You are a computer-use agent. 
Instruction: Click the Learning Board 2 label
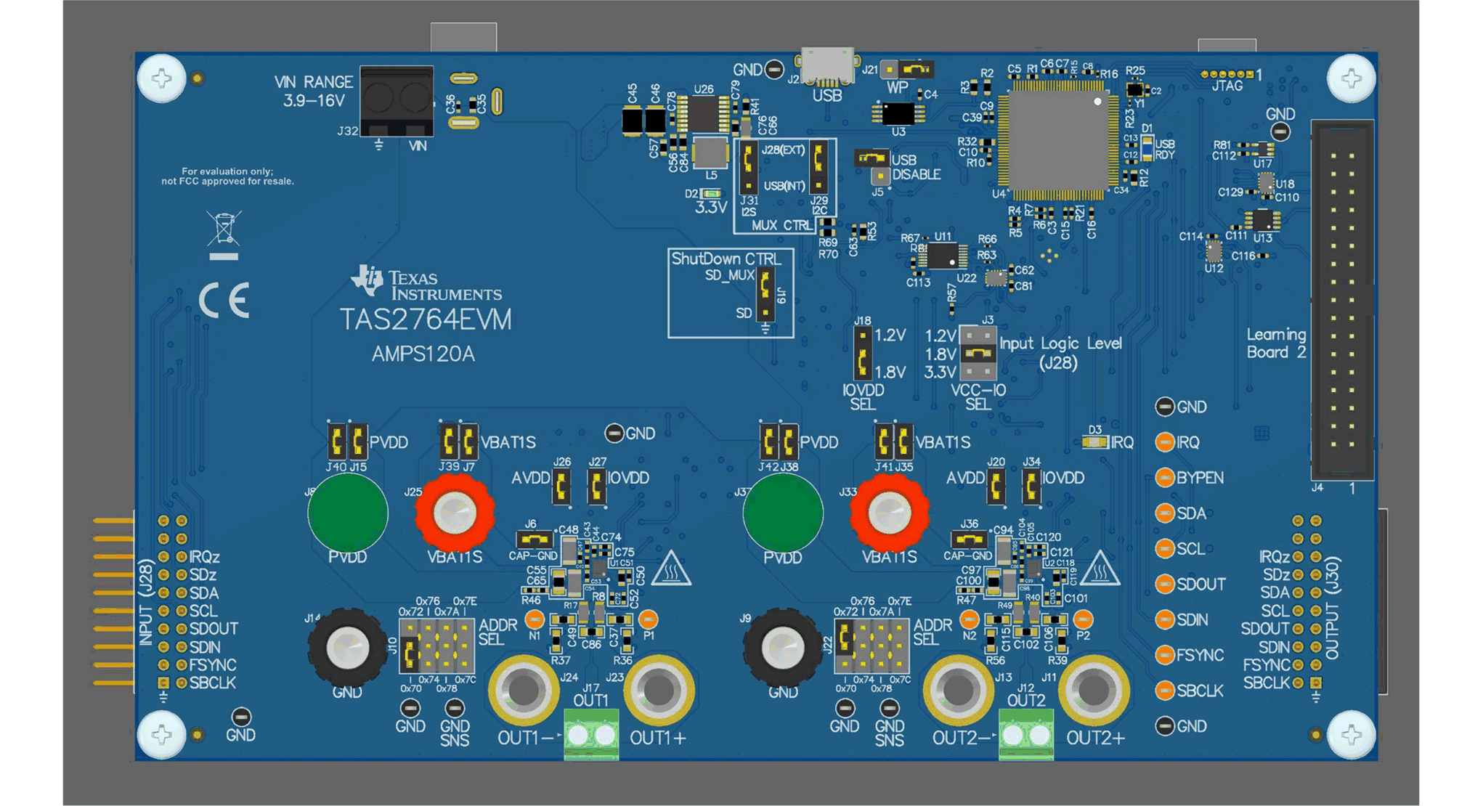tap(1277, 343)
